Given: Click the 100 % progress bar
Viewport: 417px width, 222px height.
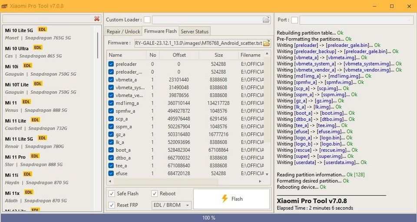Looking at the screenshot, I should [208, 218].
